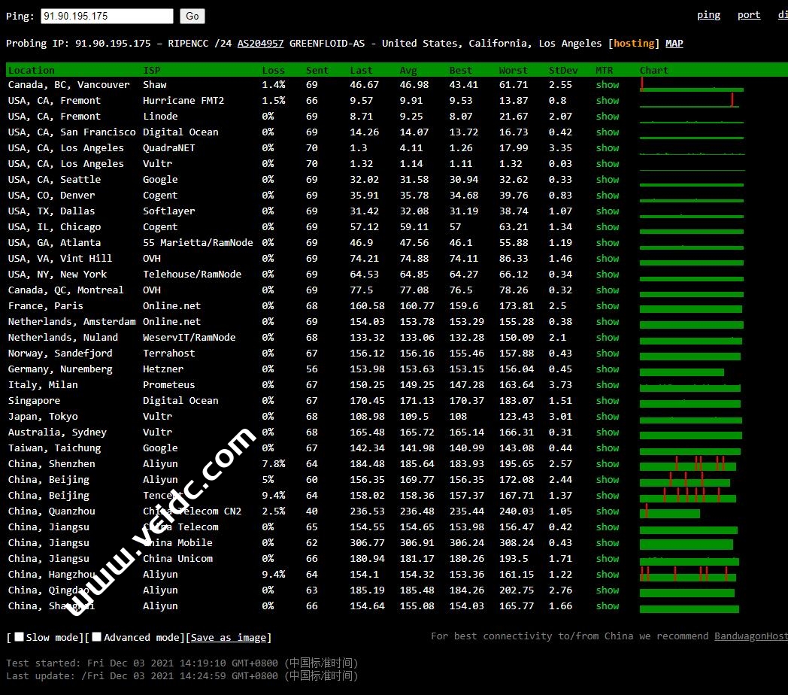This screenshot has height=695, width=788.
Task: Show MTR for France Paris Online.net
Action: coord(607,306)
